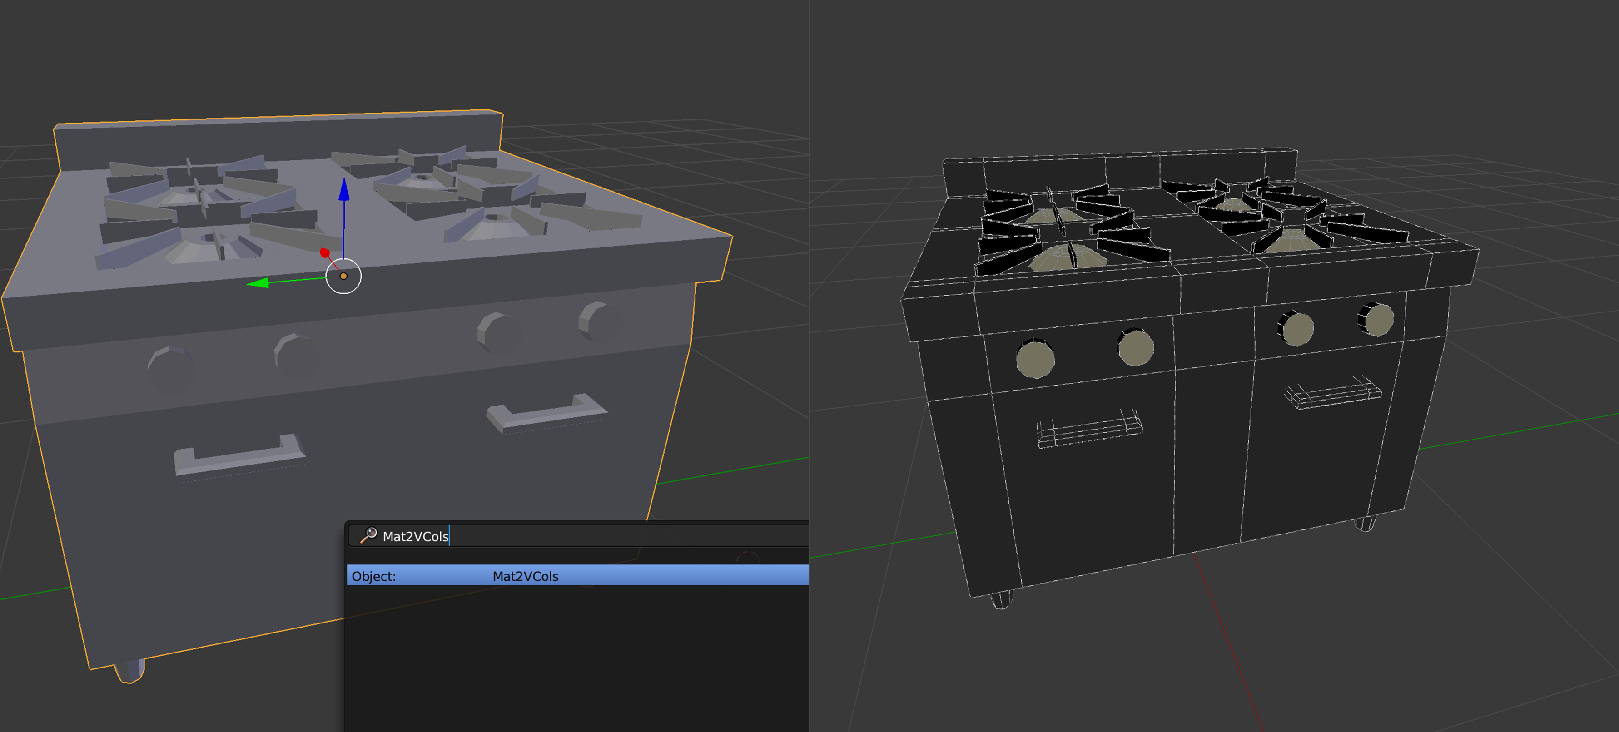This screenshot has width=1619, height=732.
Task: Click the red X-axis gizmo handle
Action: [x=325, y=252]
